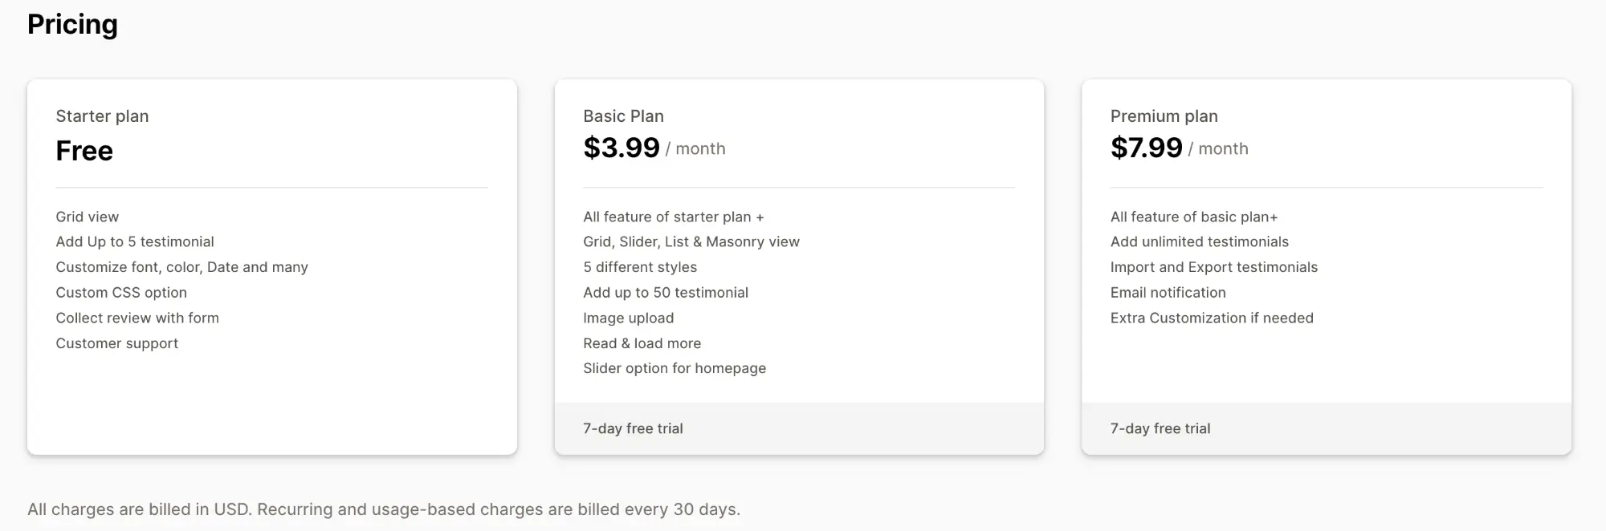
Task: Select the Add unlimited testimonials feature
Action: (1199, 241)
